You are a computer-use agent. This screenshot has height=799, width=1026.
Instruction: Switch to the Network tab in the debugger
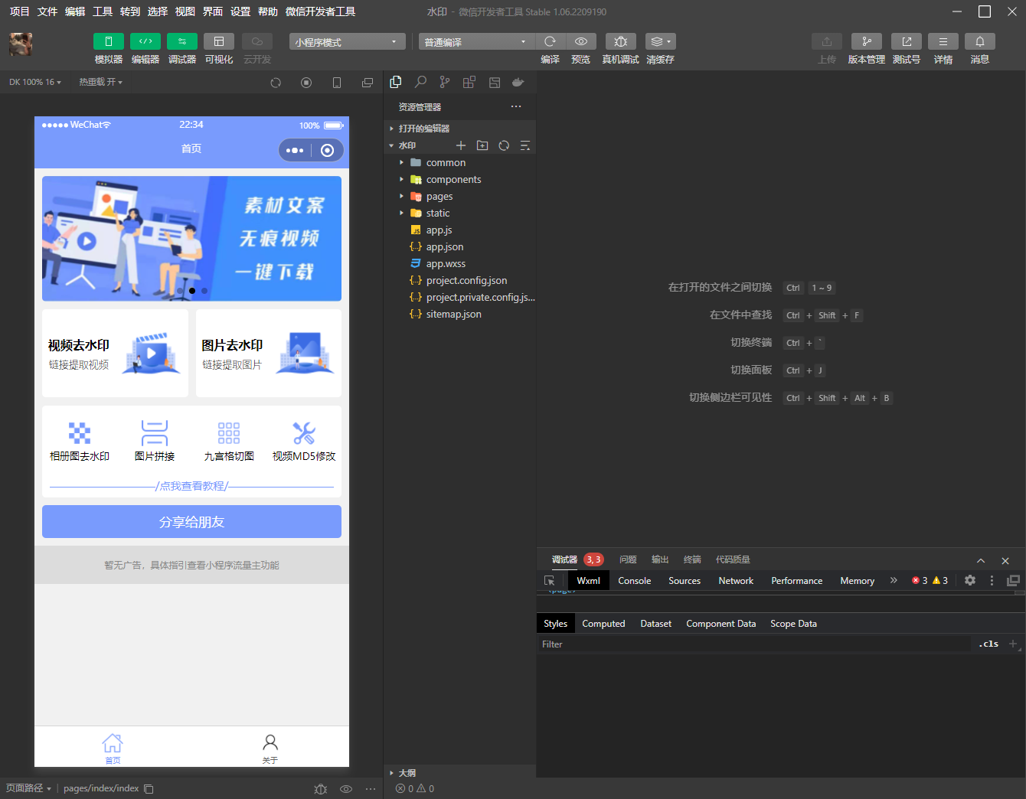pyautogui.click(x=735, y=580)
